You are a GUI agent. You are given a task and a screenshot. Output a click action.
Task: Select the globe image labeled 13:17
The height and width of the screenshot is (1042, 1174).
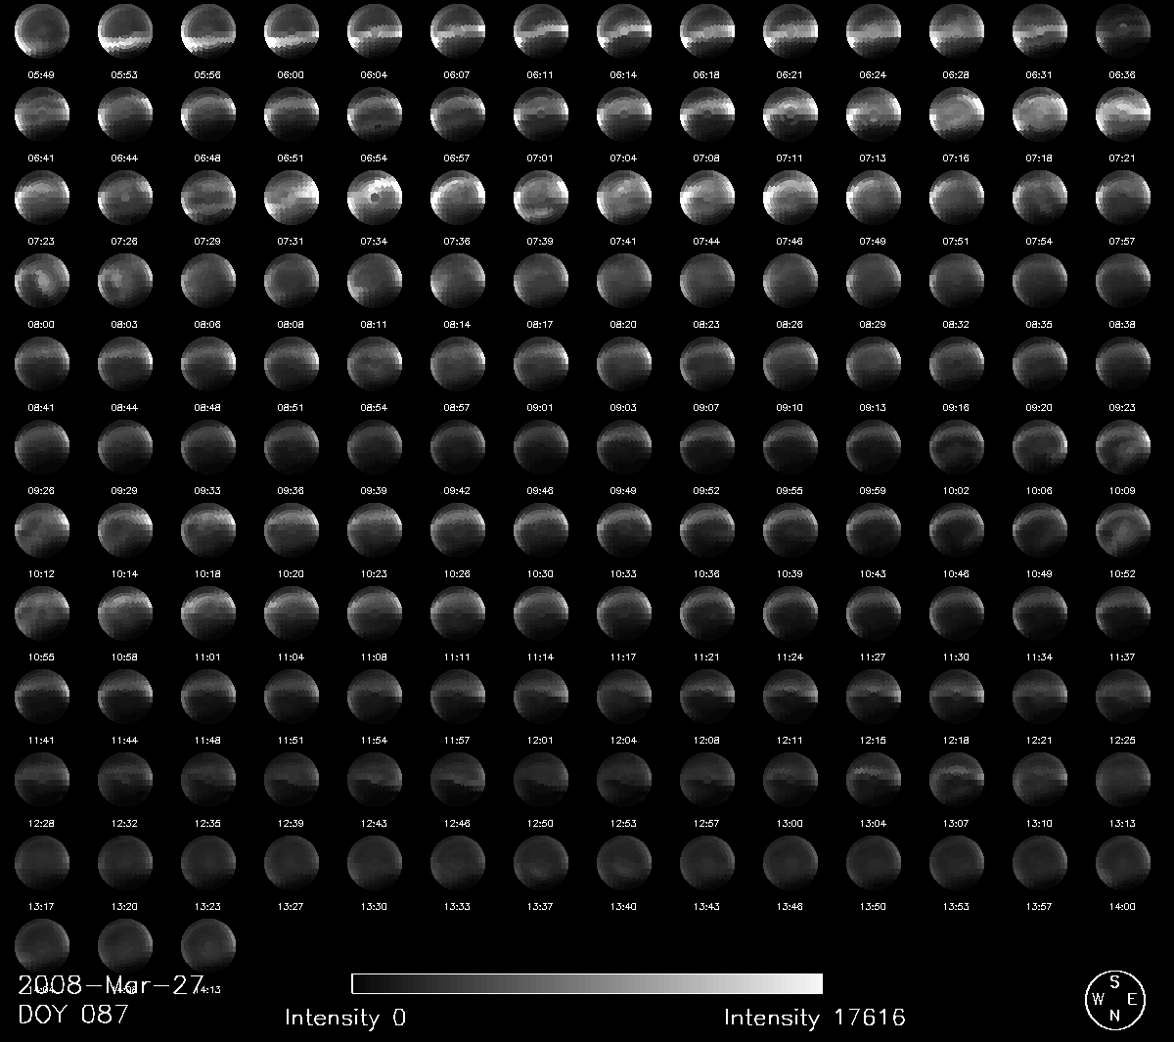pos(42,864)
